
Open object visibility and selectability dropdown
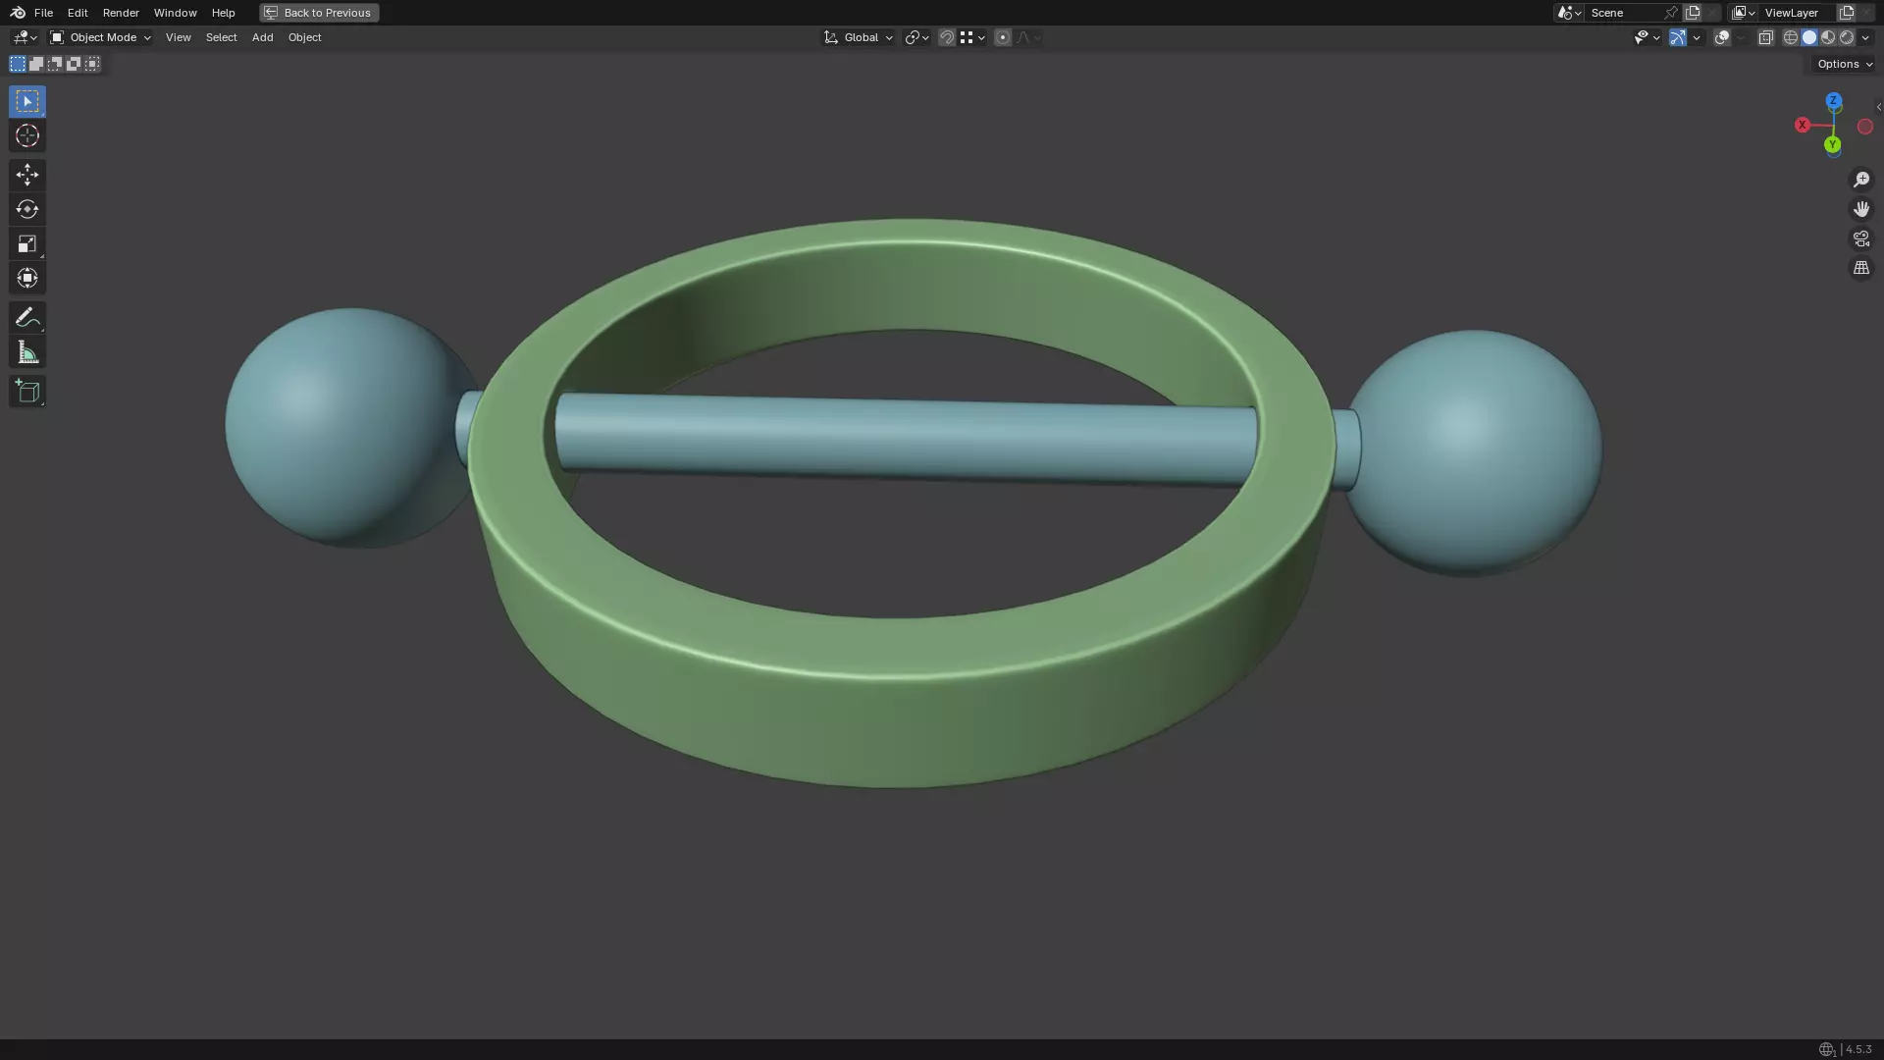click(x=1647, y=37)
